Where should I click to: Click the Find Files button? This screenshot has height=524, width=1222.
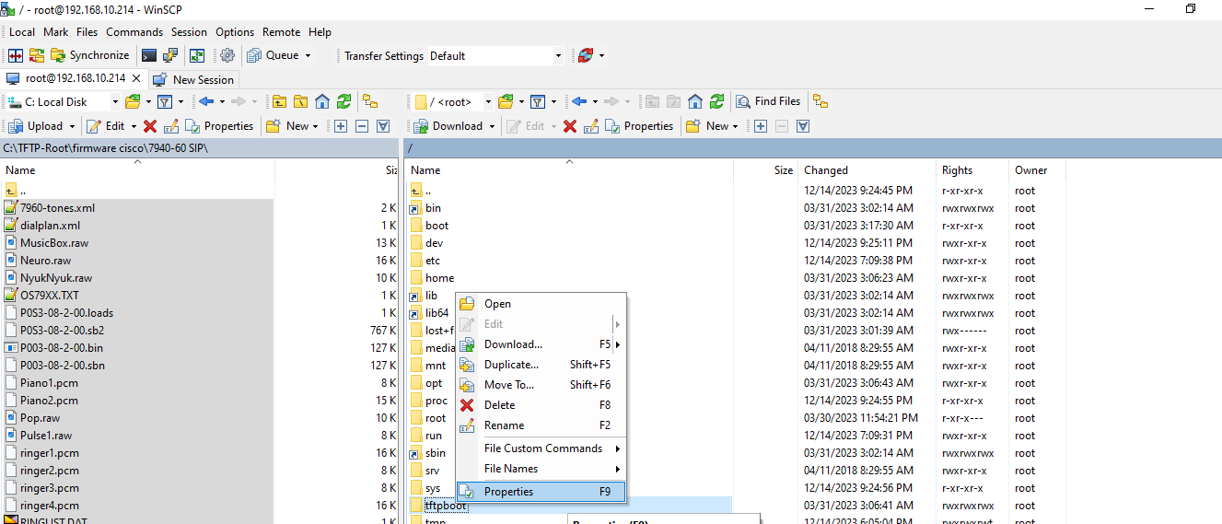769,101
